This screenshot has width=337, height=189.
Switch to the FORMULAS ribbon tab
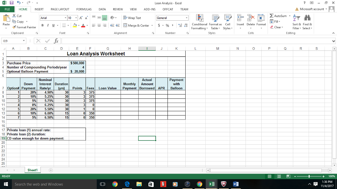(84, 9)
